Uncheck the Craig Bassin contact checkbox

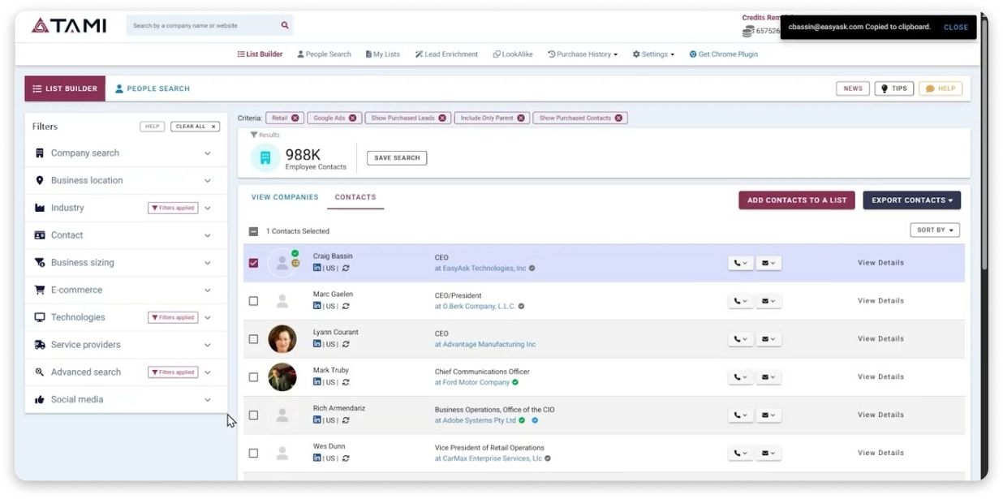click(x=253, y=263)
